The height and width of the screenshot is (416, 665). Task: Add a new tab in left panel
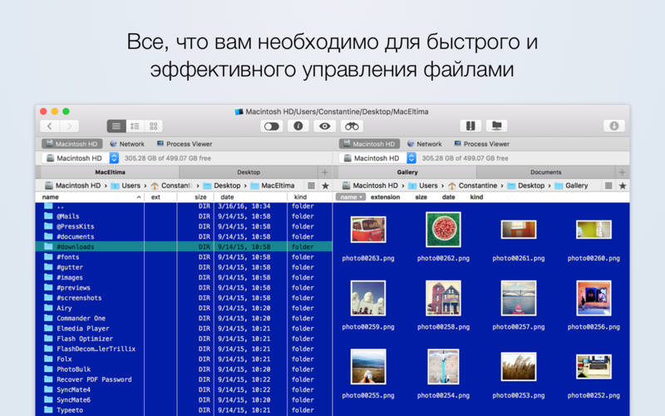point(325,172)
